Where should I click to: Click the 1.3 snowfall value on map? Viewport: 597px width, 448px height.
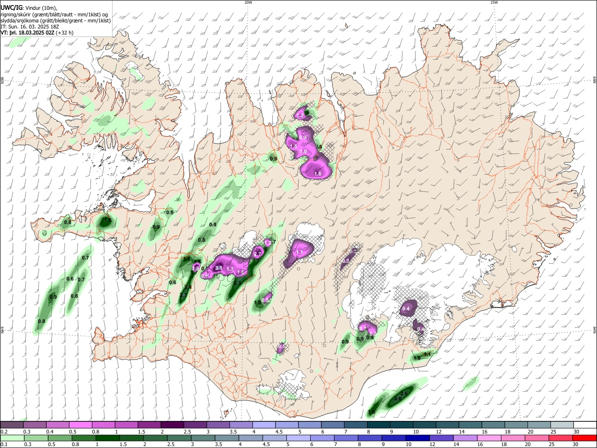coord(230,269)
